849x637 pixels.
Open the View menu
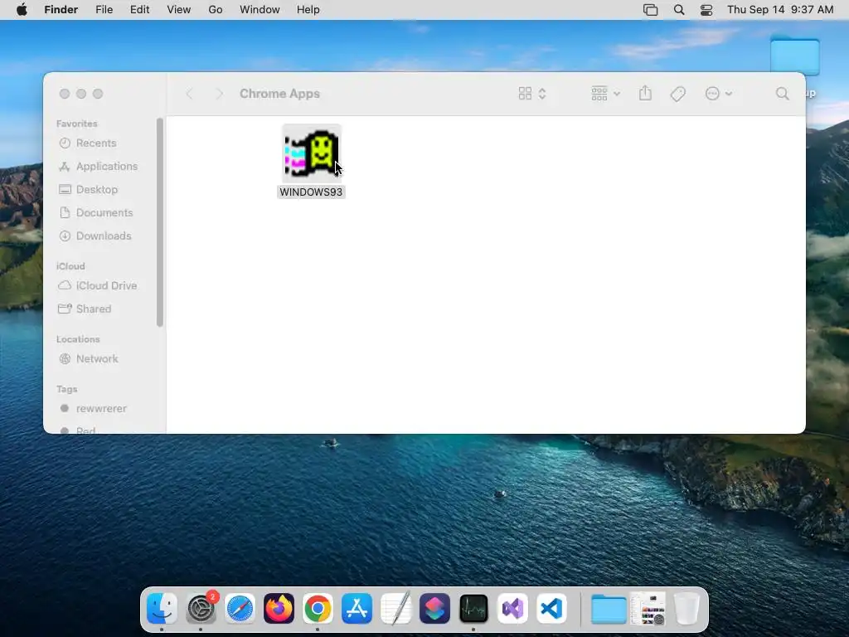(x=179, y=10)
